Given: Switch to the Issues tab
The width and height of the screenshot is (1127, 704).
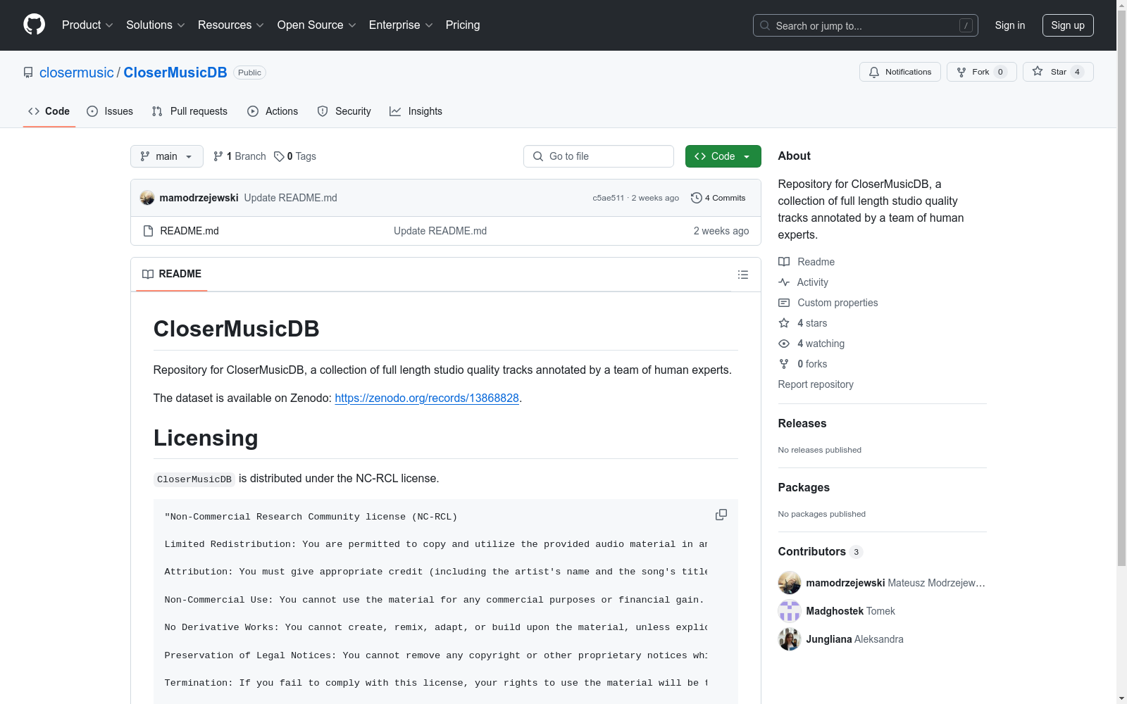Looking at the screenshot, I should 110,111.
